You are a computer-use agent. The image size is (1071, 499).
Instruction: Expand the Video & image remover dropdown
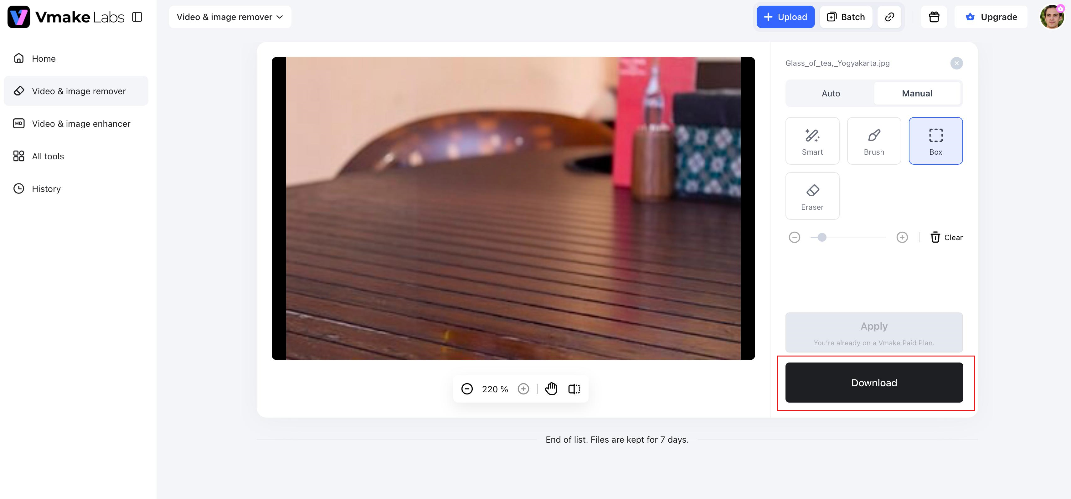(230, 17)
